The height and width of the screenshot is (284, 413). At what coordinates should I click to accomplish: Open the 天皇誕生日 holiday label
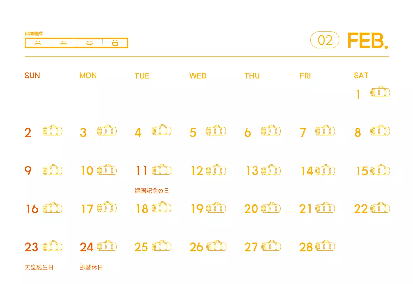coord(39,267)
